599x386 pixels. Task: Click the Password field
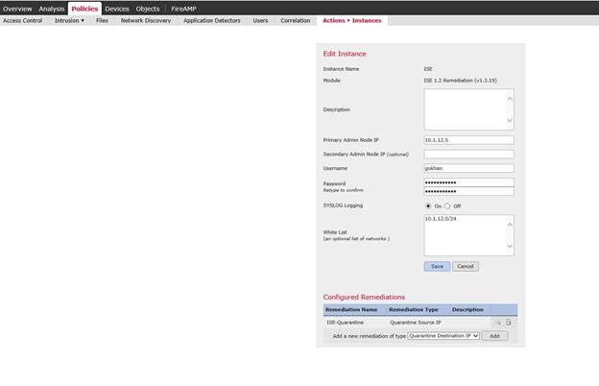click(468, 182)
